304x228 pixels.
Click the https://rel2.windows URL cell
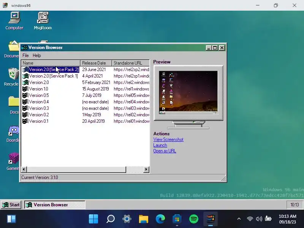131,82
